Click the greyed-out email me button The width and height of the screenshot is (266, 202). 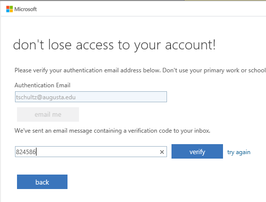(x=48, y=114)
